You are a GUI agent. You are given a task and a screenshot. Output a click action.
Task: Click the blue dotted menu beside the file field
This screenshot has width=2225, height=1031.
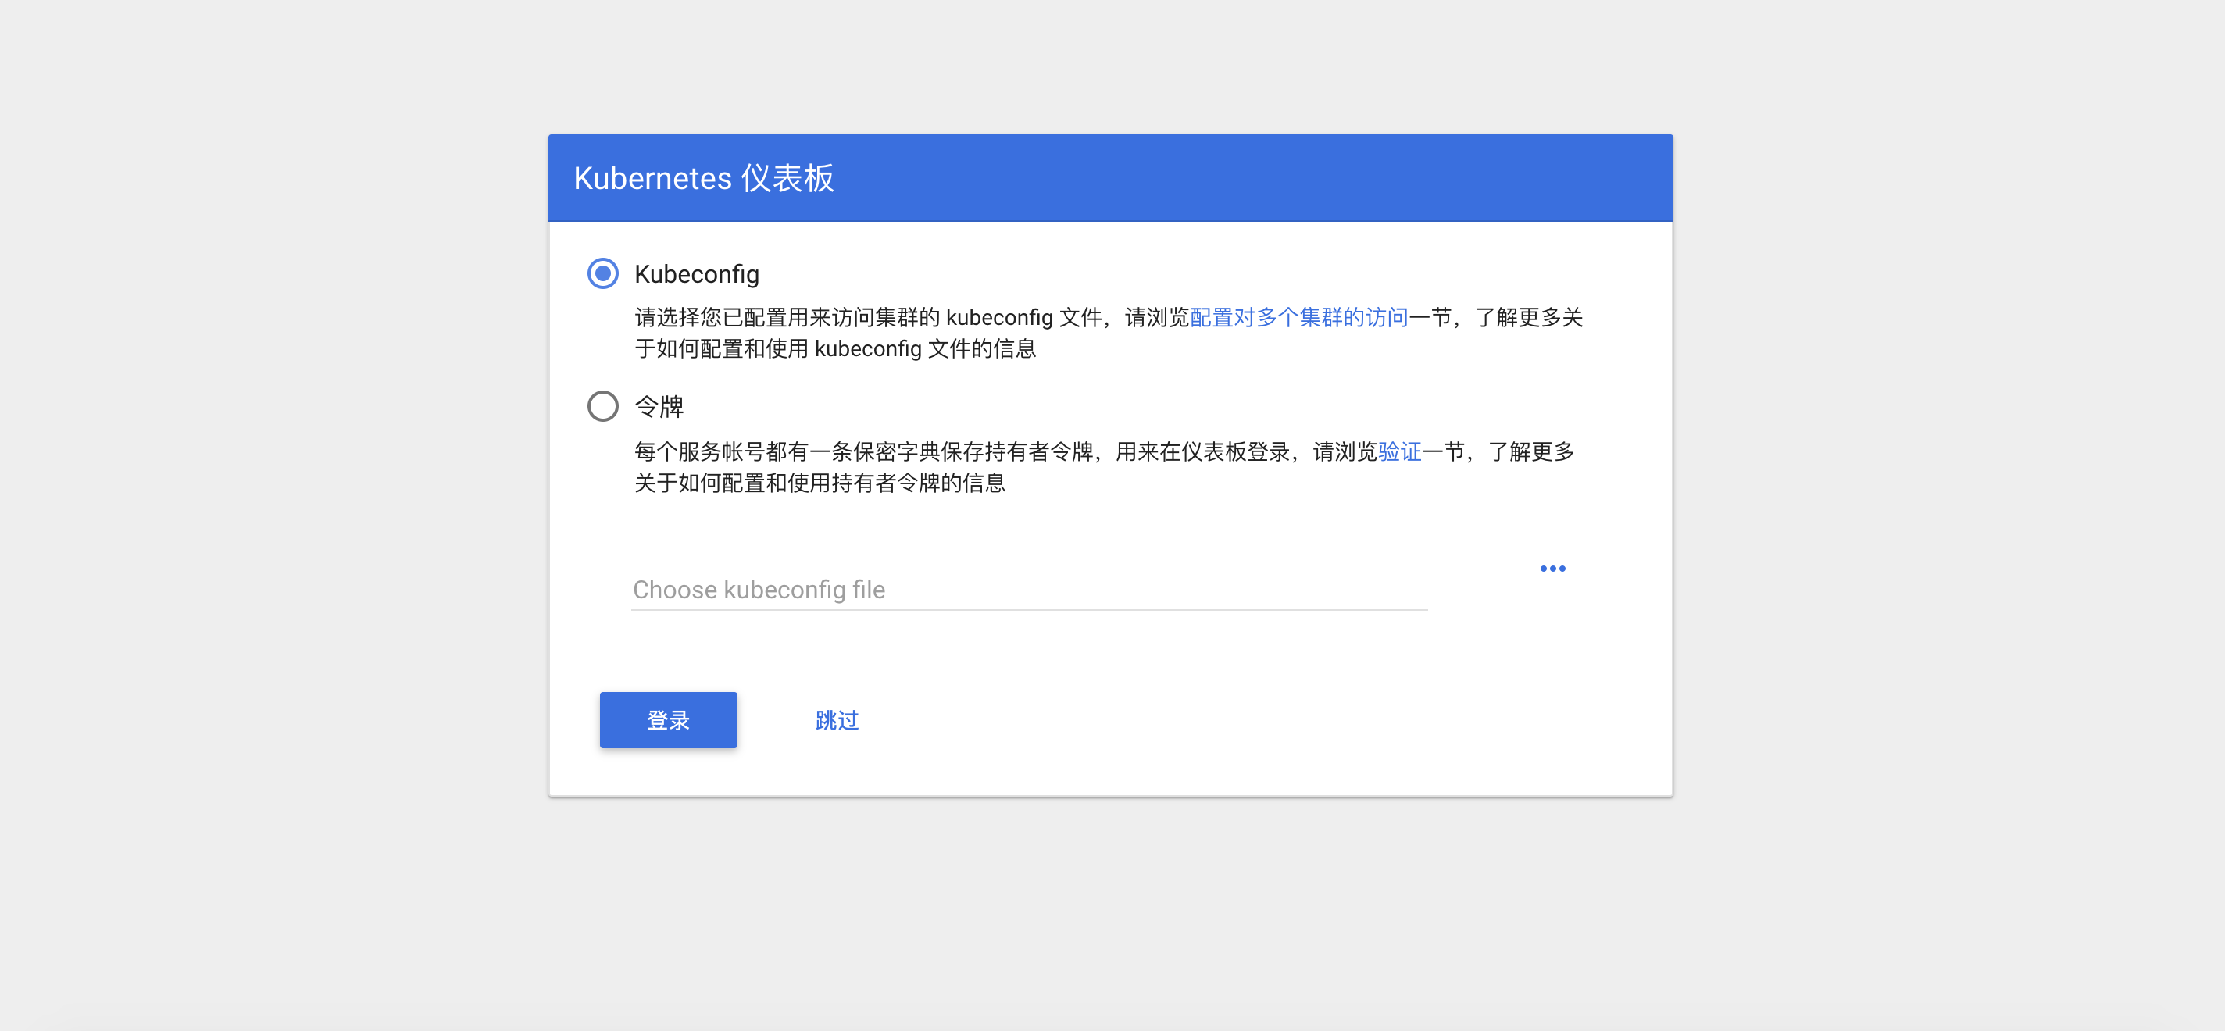[x=1552, y=568]
